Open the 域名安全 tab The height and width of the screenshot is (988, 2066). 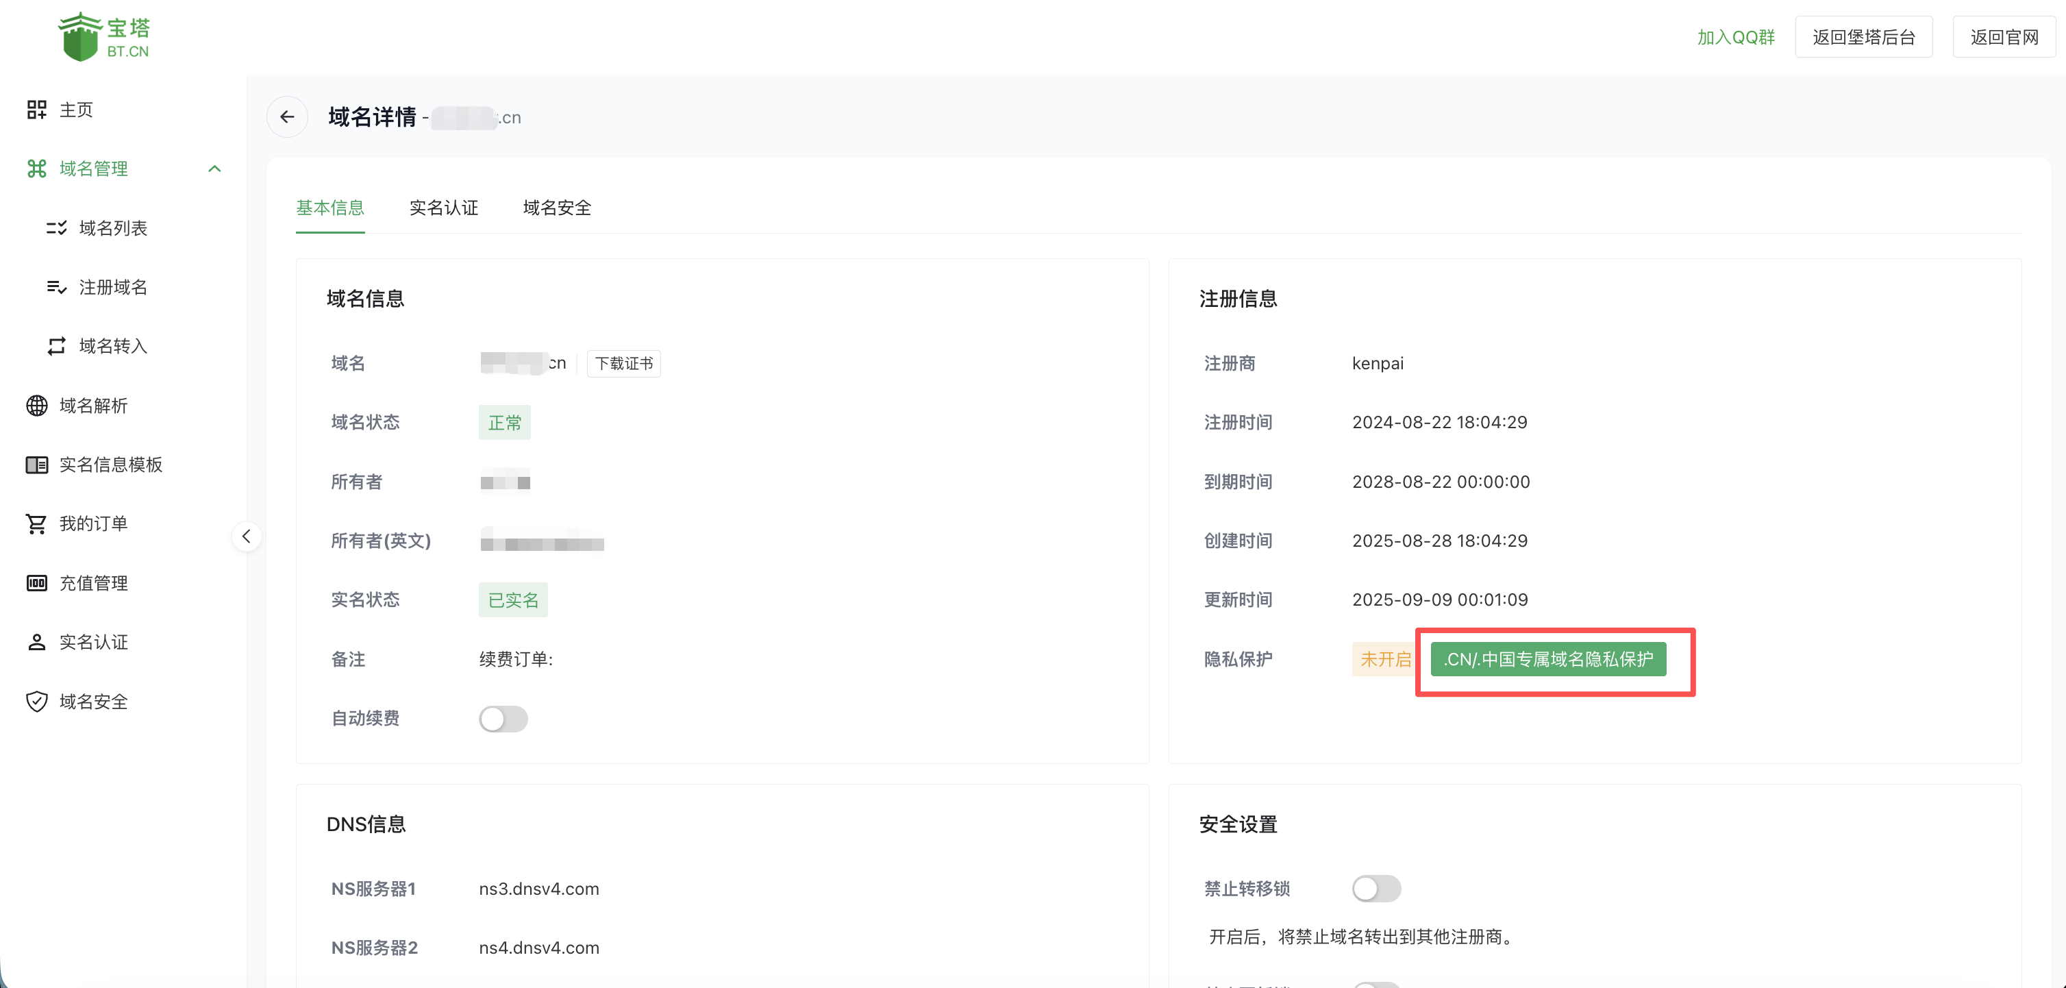[x=557, y=208]
